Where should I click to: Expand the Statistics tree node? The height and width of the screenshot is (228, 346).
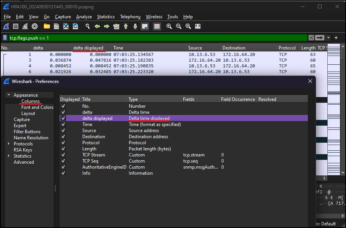coord(9,156)
